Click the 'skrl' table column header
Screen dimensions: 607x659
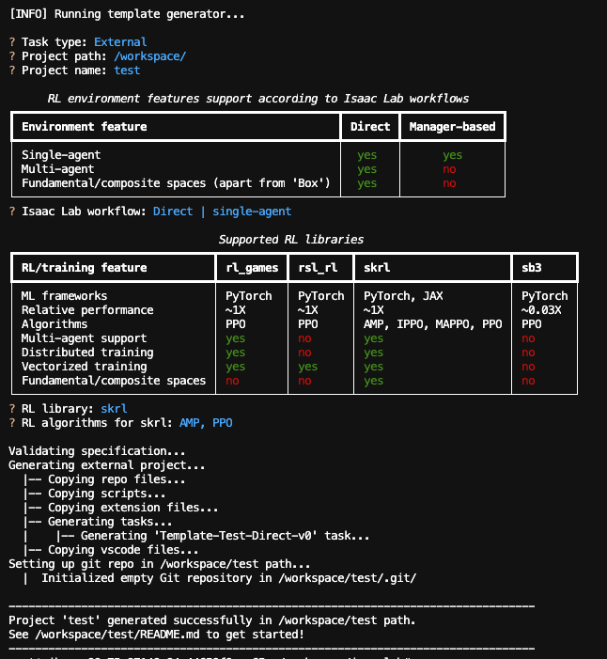(380, 268)
